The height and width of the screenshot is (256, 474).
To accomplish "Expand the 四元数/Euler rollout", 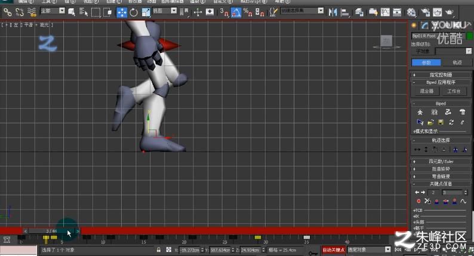I will click(x=441, y=161).
